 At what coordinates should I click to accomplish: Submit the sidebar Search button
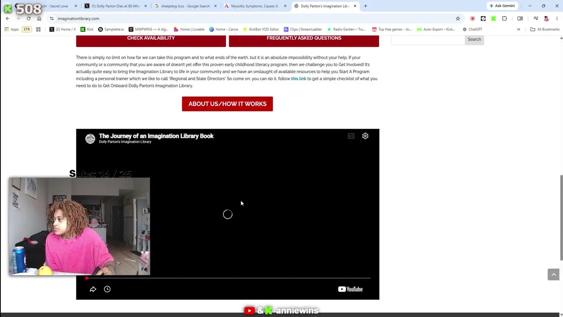474,40
